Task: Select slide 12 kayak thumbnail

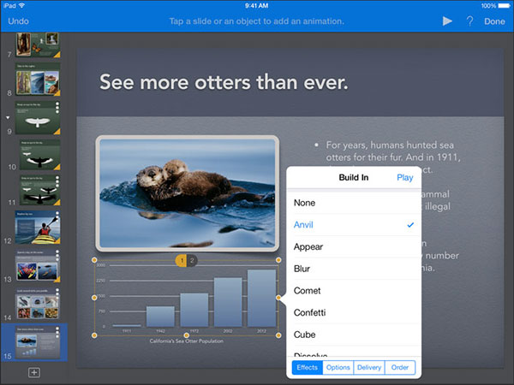Action: click(38, 228)
